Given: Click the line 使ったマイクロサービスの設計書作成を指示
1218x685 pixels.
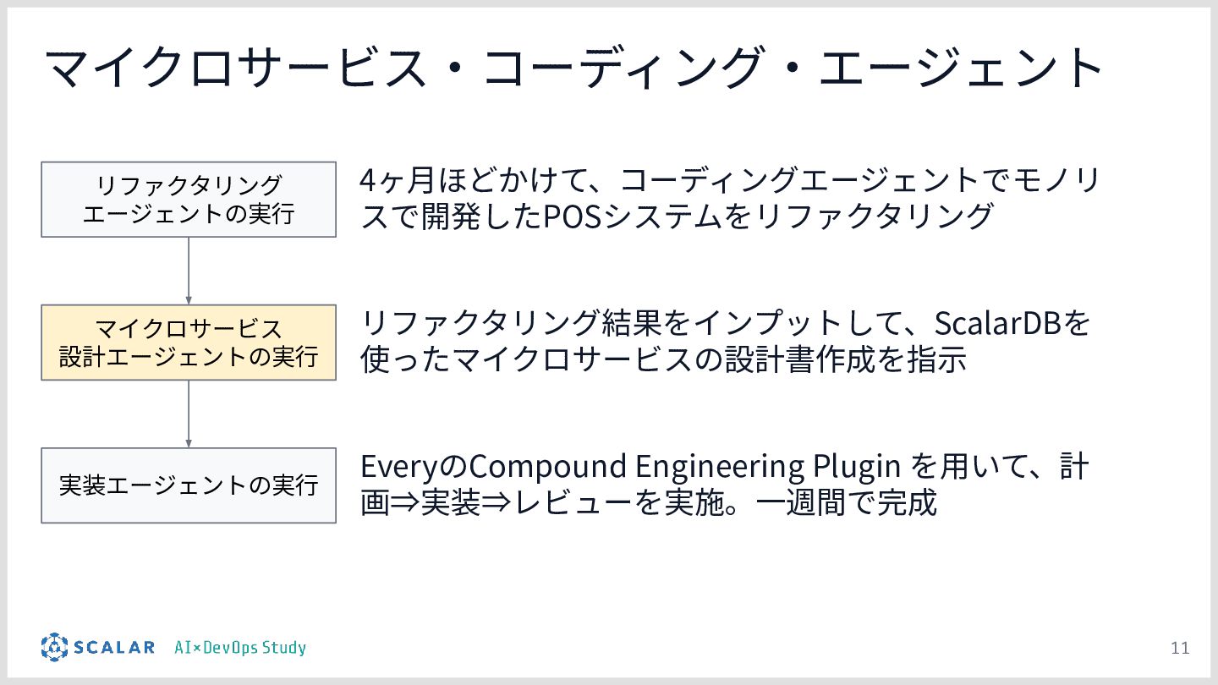Looking at the screenshot, I should [x=663, y=360].
